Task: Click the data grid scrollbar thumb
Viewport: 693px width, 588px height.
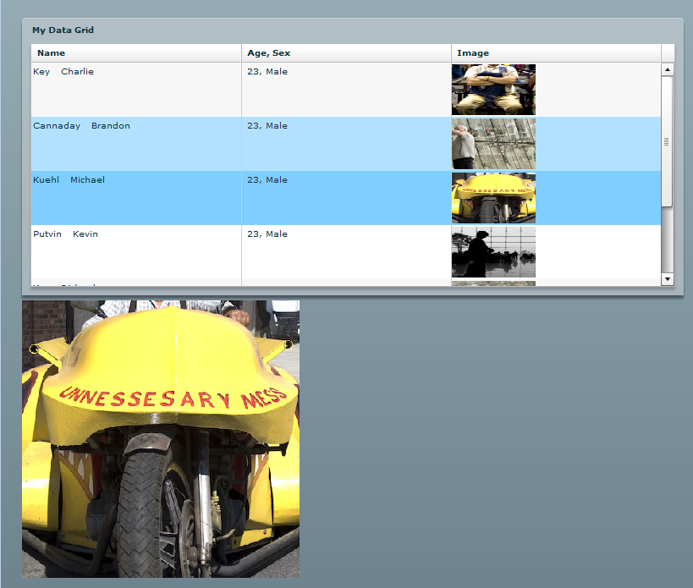Action: coord(667,141)
